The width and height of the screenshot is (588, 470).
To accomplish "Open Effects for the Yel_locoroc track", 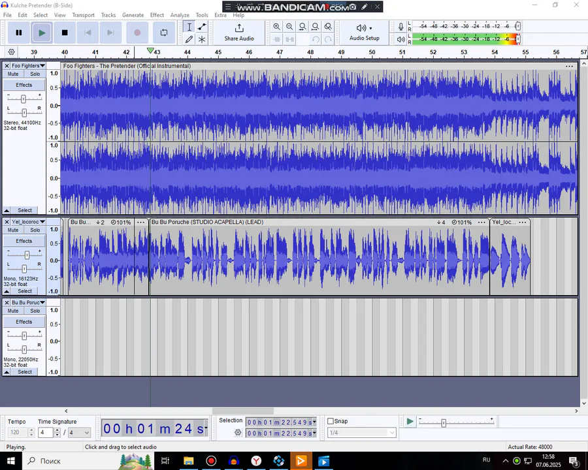I will click(24, 241).
